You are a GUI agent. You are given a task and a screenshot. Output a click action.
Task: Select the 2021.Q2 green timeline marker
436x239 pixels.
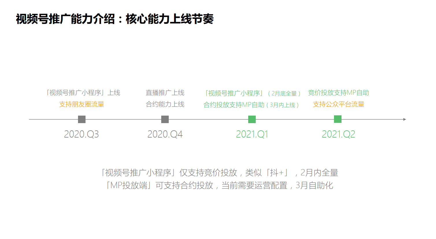click(x=338, y=119)
